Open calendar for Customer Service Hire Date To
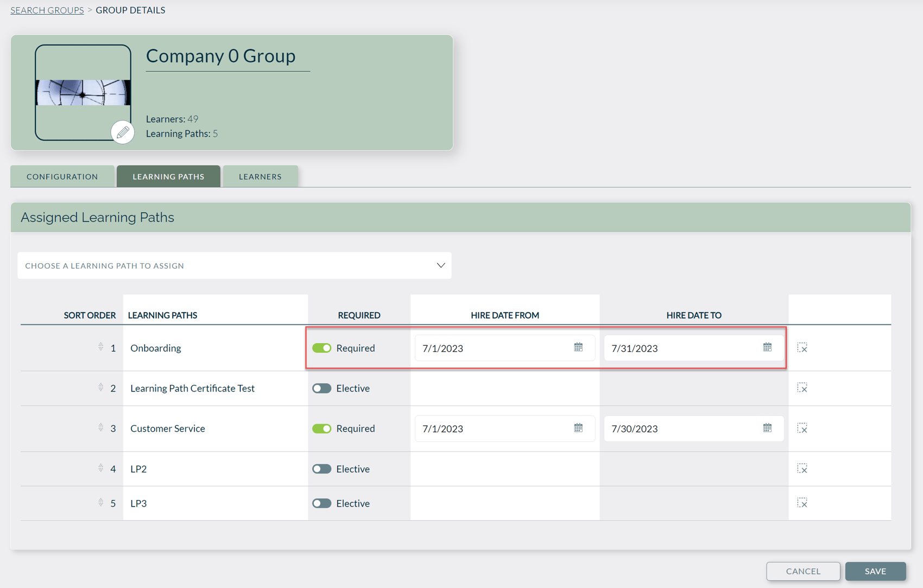 [x=767, y=428]
